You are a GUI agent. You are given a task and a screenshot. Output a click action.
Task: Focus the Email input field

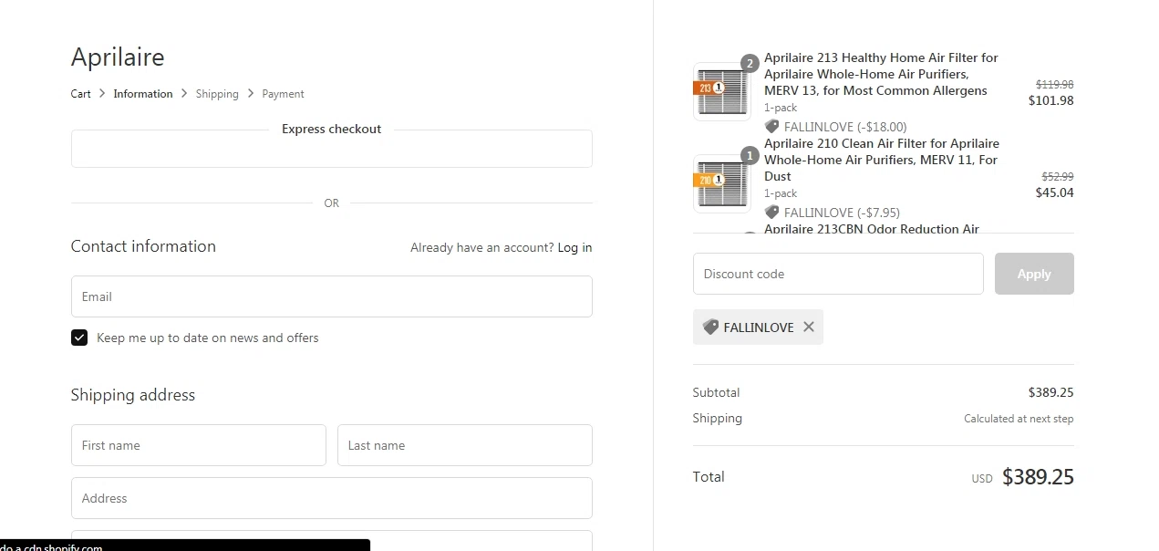[332, 296]
